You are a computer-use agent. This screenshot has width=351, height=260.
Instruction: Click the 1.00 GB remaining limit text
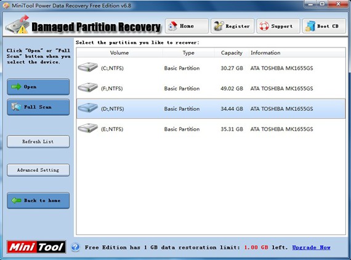(256, 248)
